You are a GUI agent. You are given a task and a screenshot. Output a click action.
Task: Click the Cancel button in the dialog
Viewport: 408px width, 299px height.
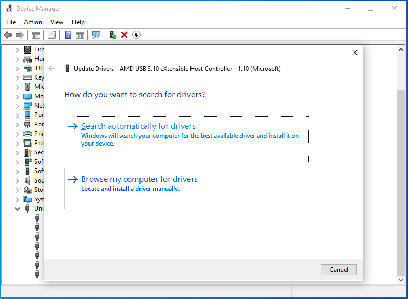point(338,269)
